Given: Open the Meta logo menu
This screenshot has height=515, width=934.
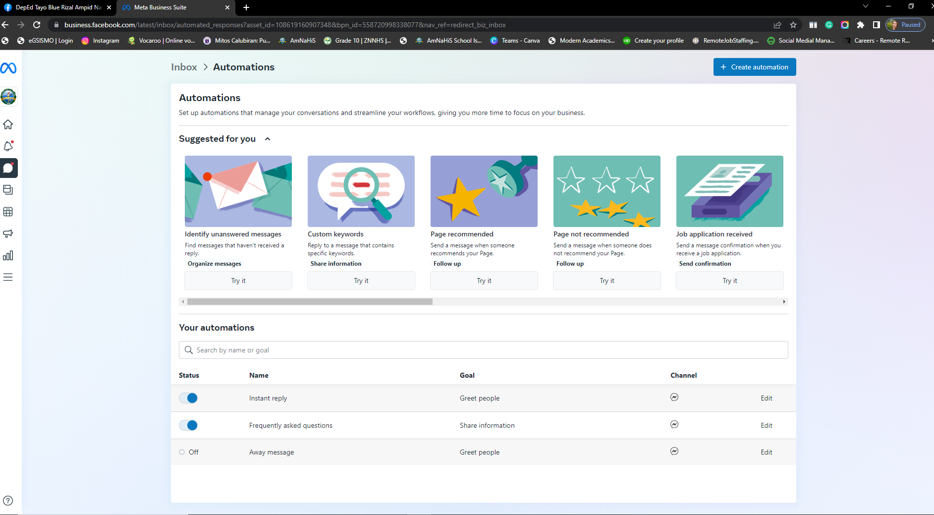Looking at the screenshot, I should point(8,68).
